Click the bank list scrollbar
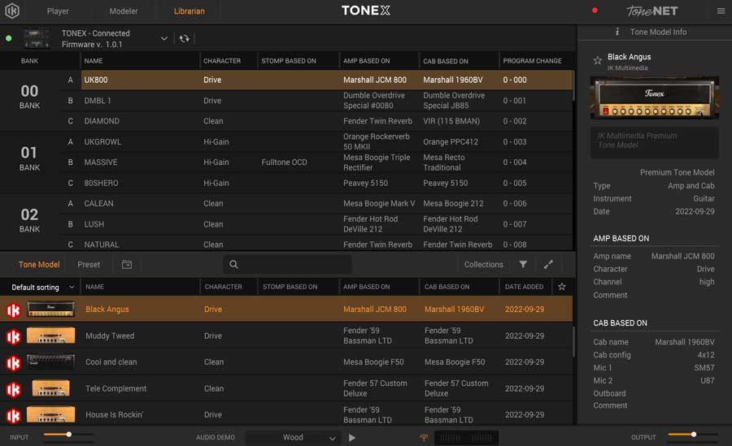 point(573,86)
